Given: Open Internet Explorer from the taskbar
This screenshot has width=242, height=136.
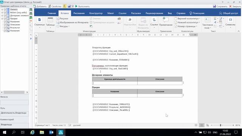Looking at the screenshot, I should [x=32, y=132].
